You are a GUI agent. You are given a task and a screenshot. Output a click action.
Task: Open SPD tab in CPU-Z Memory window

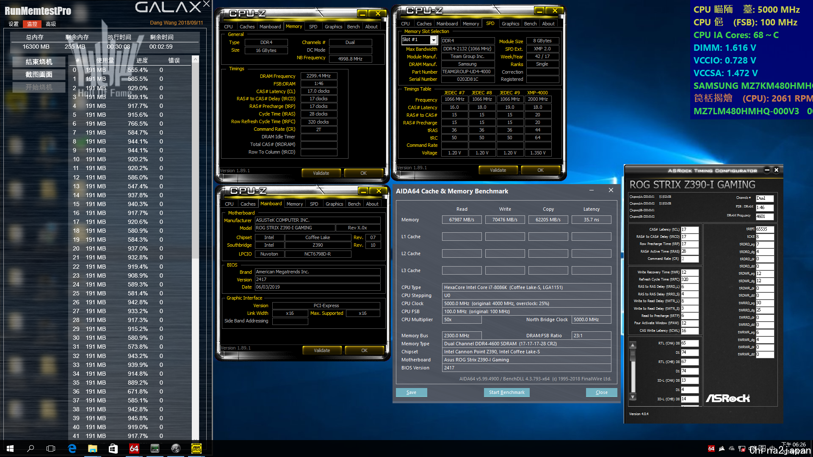313,27
